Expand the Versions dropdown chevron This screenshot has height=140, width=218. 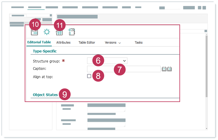pyautogui.click(x=120, y=43)
